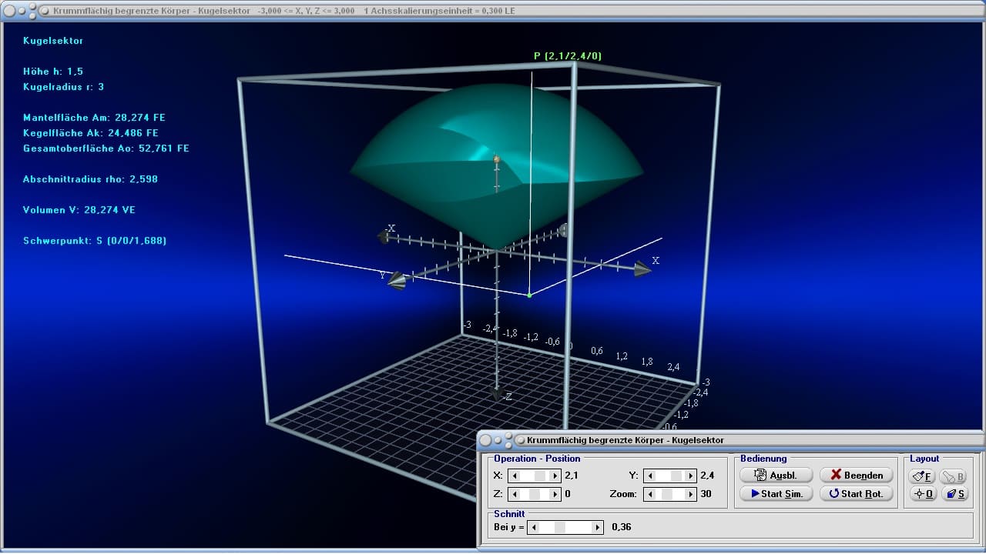Decrease Y position with left arrow

649,476
